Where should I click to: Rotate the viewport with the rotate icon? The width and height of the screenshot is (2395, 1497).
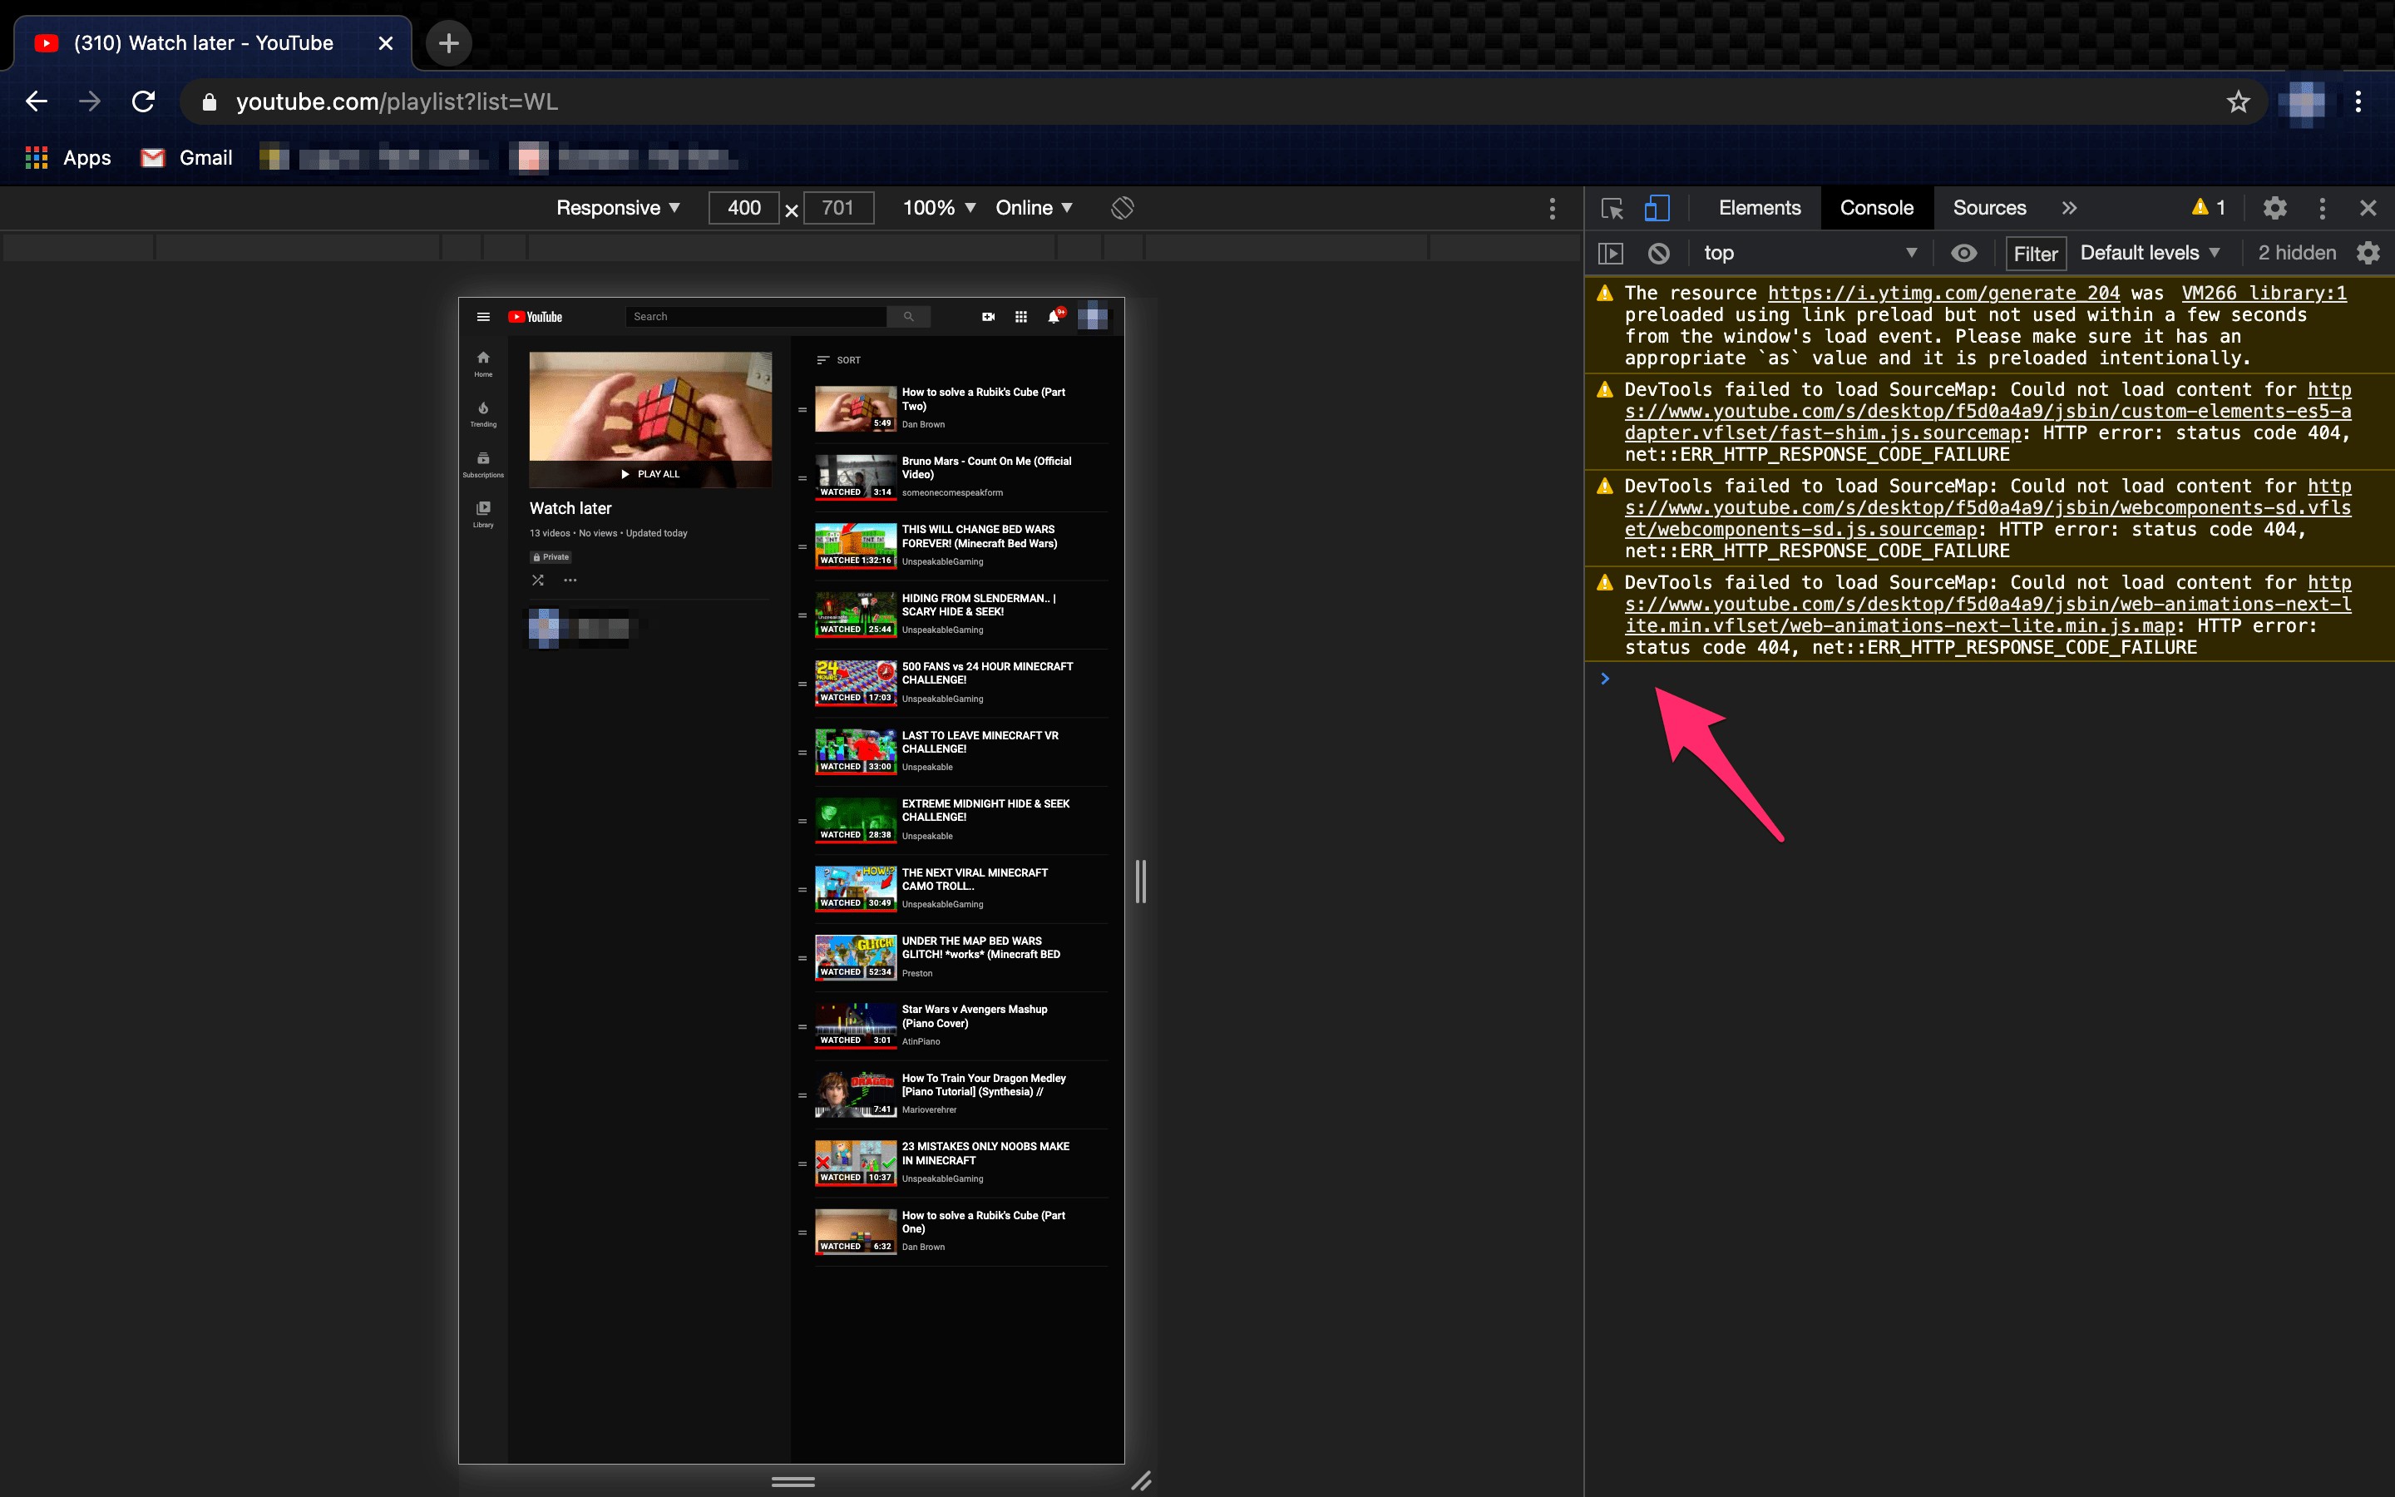tap(1123, 208)
